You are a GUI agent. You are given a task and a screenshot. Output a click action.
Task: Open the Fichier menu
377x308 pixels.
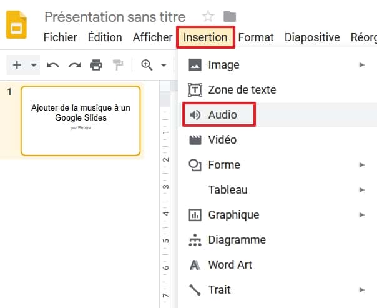tap(60, 37)
